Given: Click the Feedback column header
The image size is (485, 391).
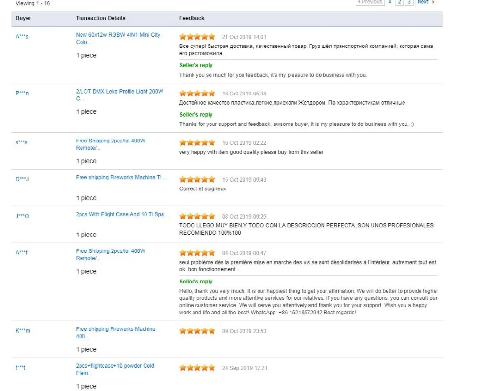Looking at the screenshot, I should [x=192, y=18].
